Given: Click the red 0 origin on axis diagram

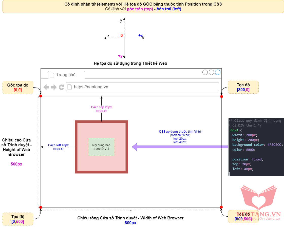Looking at the screenshot, I should coord(122,36).
